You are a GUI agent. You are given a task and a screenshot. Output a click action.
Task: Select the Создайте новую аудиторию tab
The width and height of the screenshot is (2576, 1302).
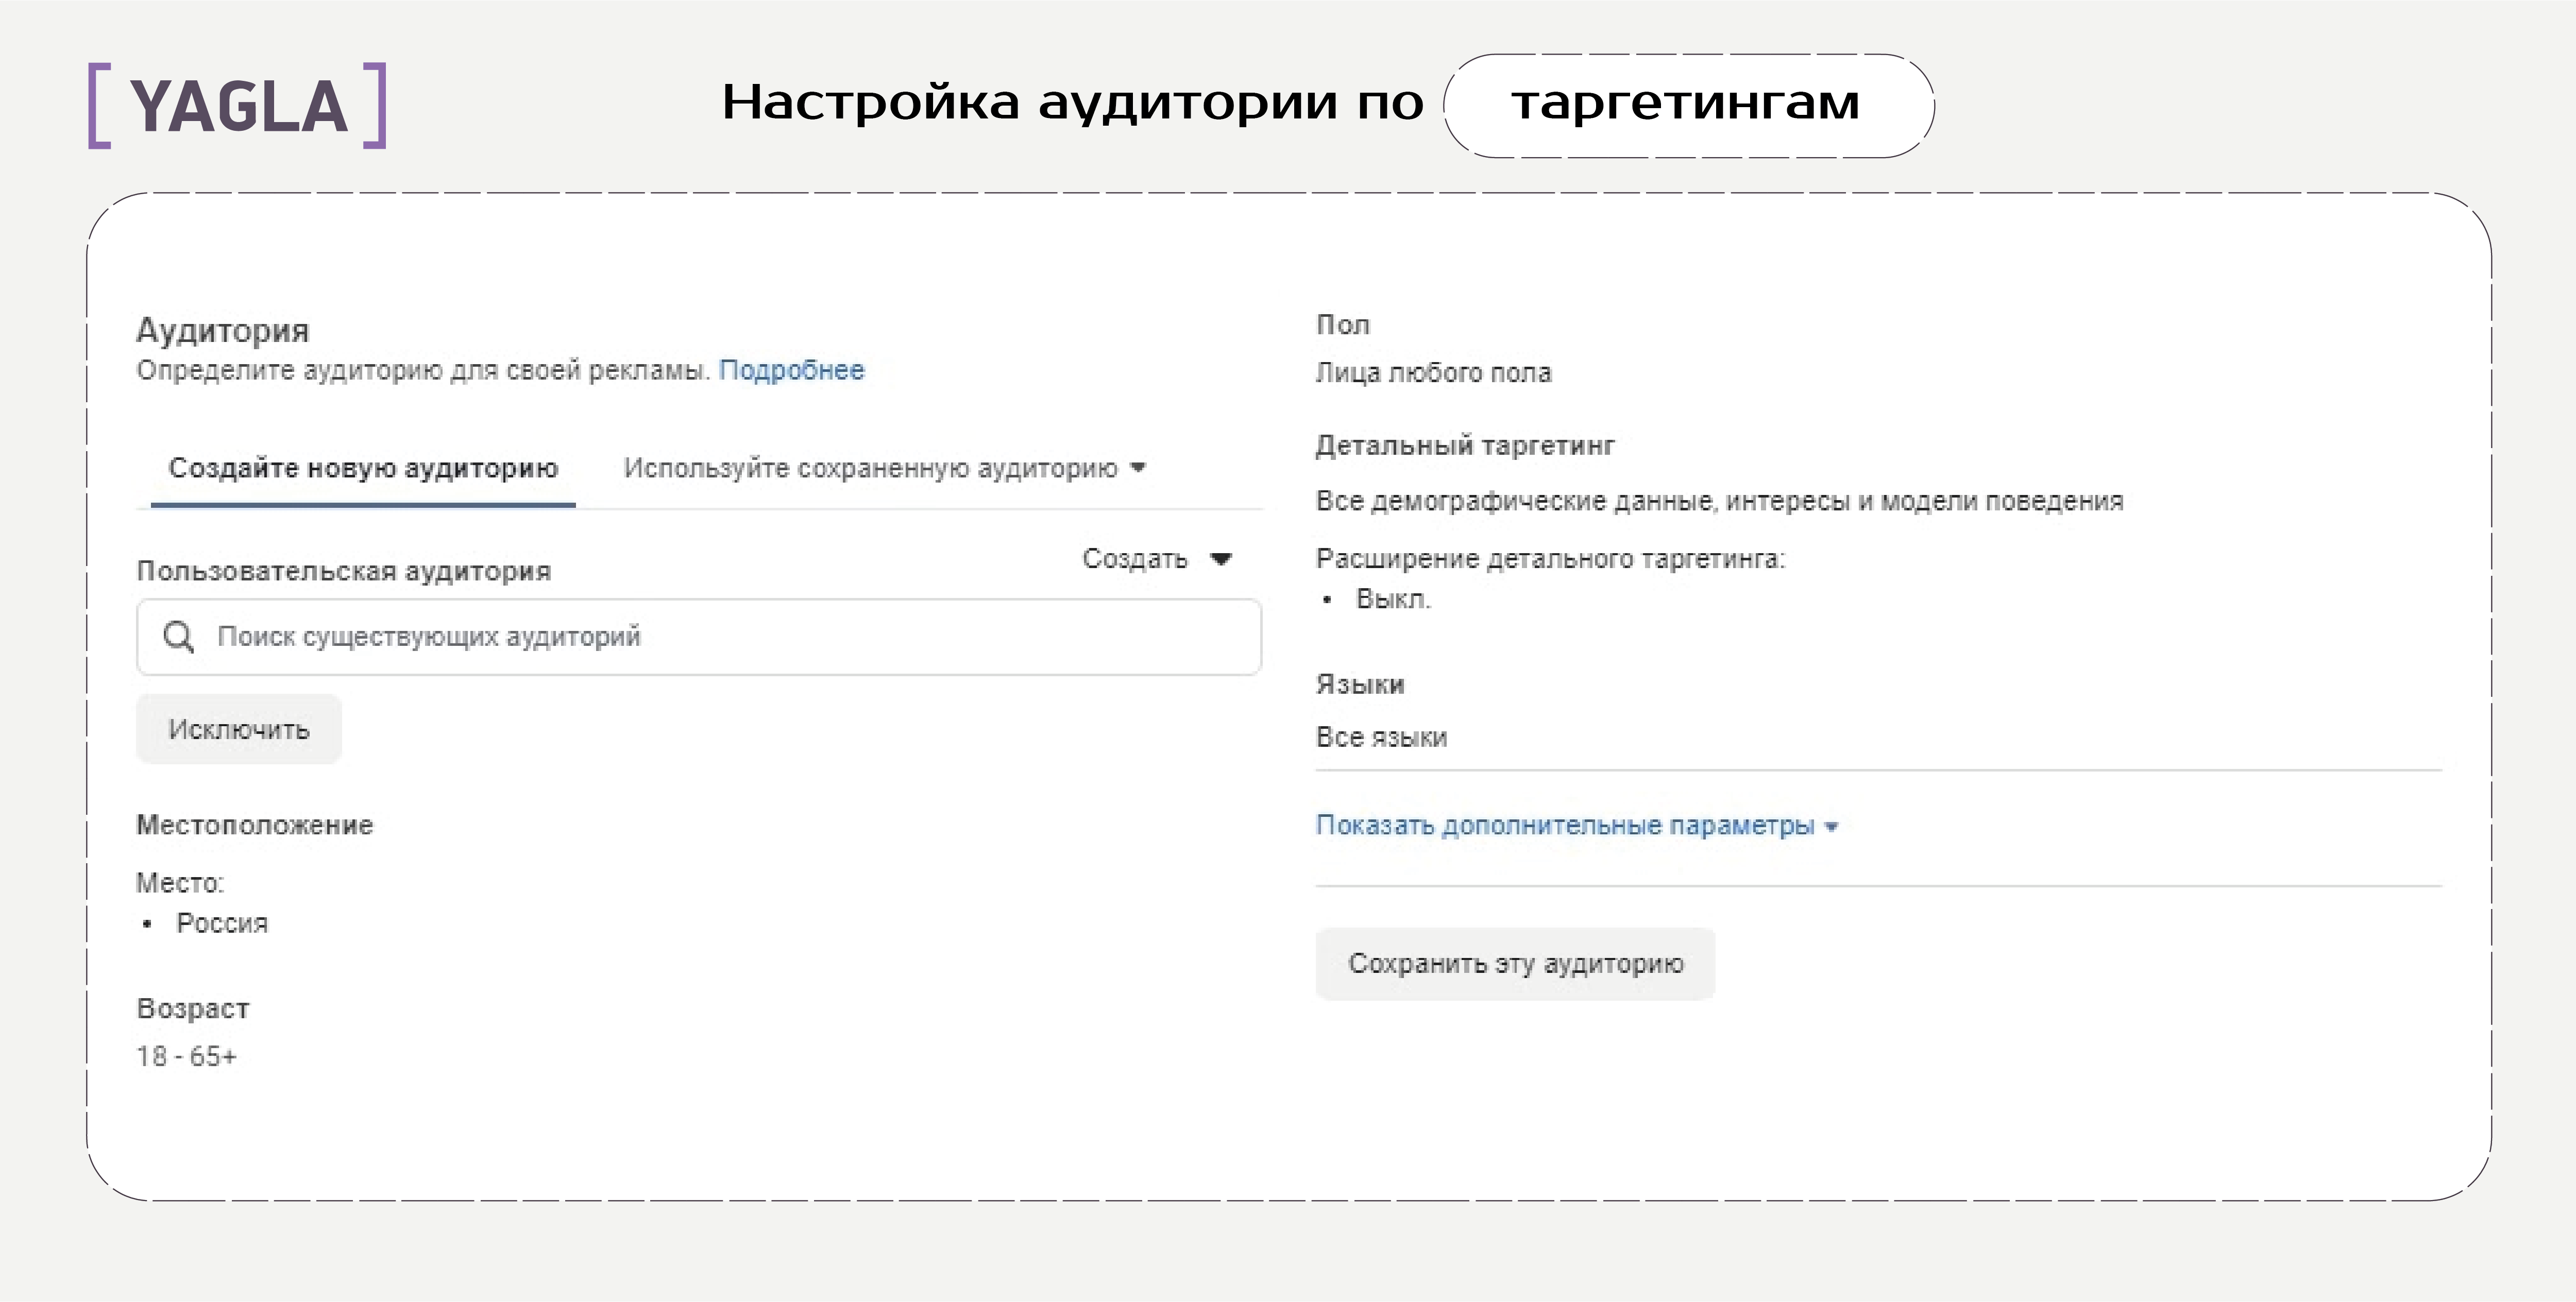click(x=363, y=468)
